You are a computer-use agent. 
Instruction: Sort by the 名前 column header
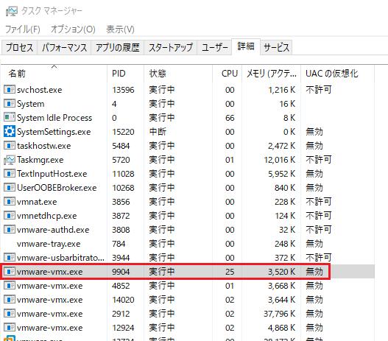pyautogui.click(x=54, y=74)
